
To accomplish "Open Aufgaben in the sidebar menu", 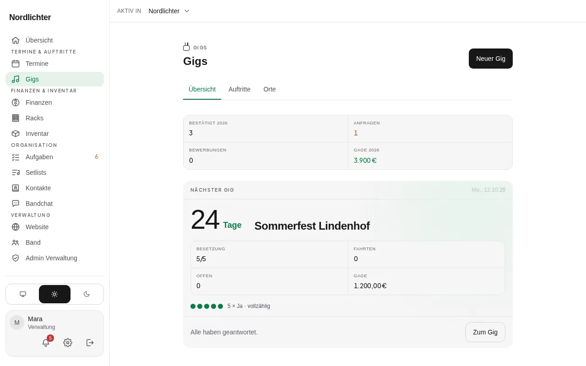I will (x=54, y=157).
